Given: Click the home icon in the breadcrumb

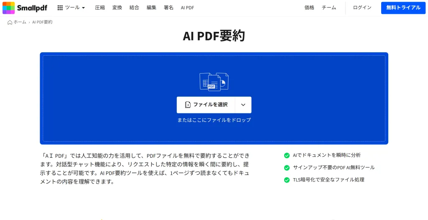Looking at the screenshot, I should [x=10, y=23].
